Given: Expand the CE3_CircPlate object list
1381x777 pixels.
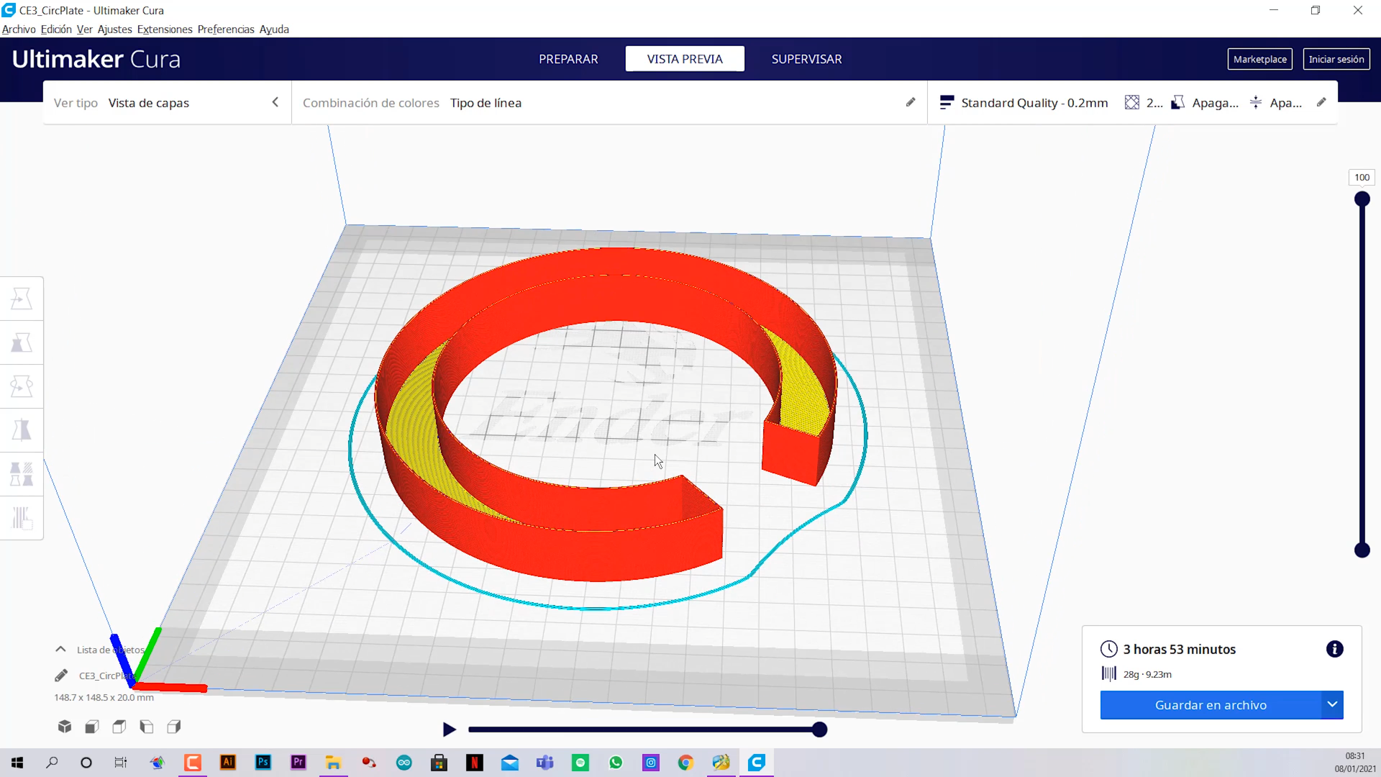Looking at the screenshot, I should (60, 649).
